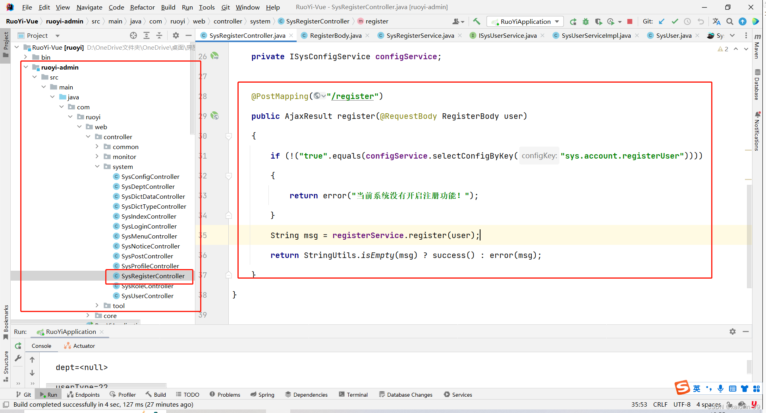The width and height of the screenshot is (766, 413).
Task: Expand the tool package folder
Action: point(97,306)
